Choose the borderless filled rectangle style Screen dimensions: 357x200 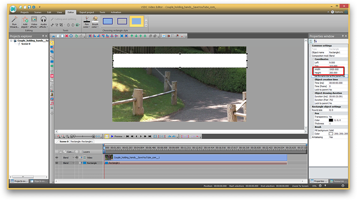pyautogui.click(x=137, y=21)
